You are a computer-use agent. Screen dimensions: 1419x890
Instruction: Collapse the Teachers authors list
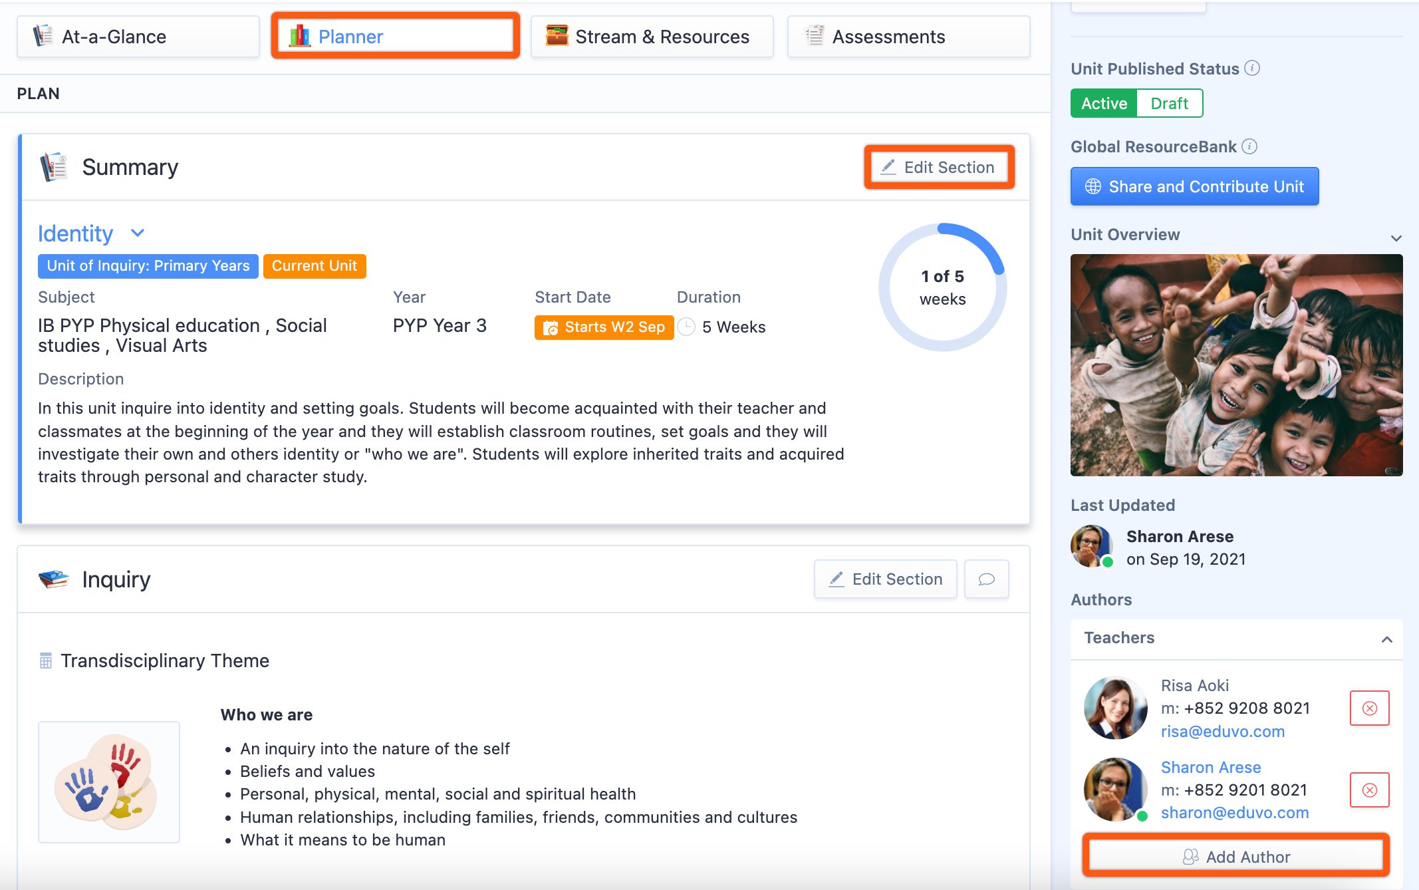(1386, 639)
